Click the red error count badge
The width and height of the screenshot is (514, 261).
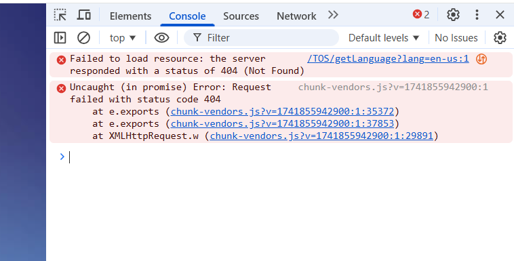tap(421, 15)
